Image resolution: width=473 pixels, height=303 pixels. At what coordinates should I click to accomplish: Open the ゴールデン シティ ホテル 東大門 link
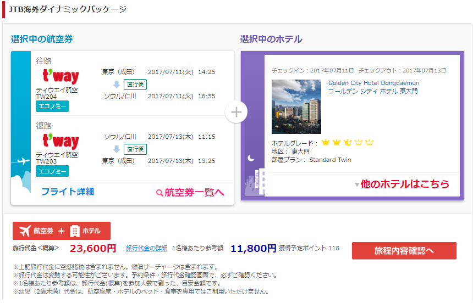click(373, 91)
